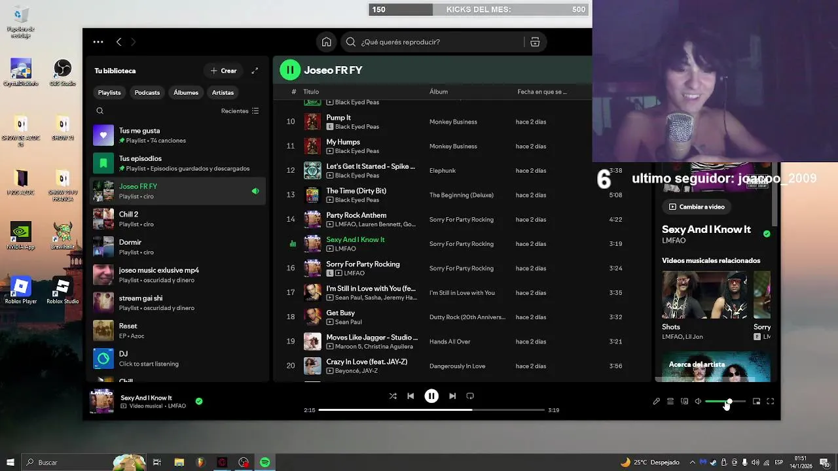Open the connect-to-device icon
The image size is (838, 471).
(684, 402)
